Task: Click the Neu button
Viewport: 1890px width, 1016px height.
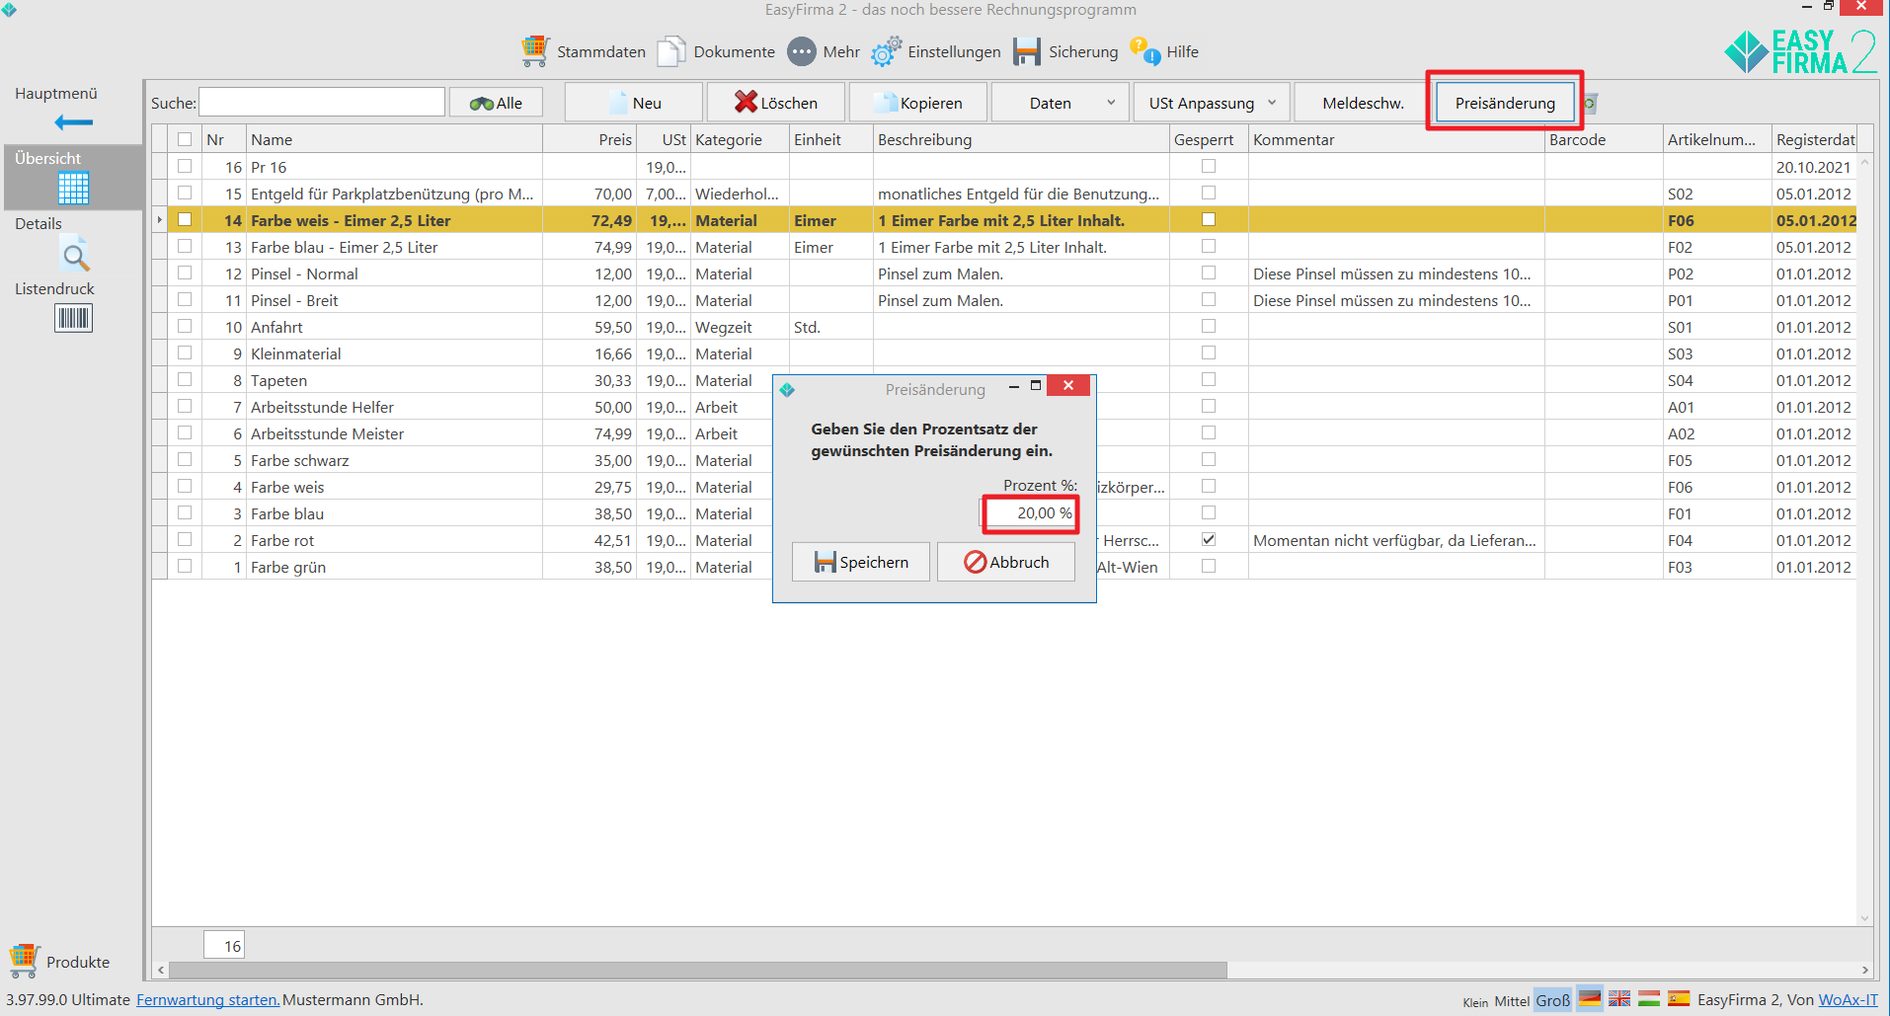Action: click(634, 103)
